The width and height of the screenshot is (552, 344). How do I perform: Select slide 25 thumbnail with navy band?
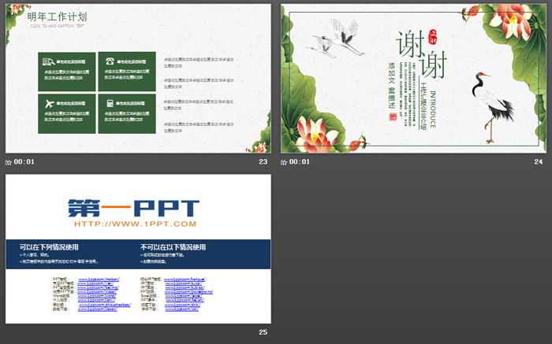point(138,249)
